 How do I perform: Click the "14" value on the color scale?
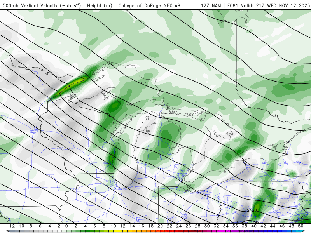(x=132, y=226)
